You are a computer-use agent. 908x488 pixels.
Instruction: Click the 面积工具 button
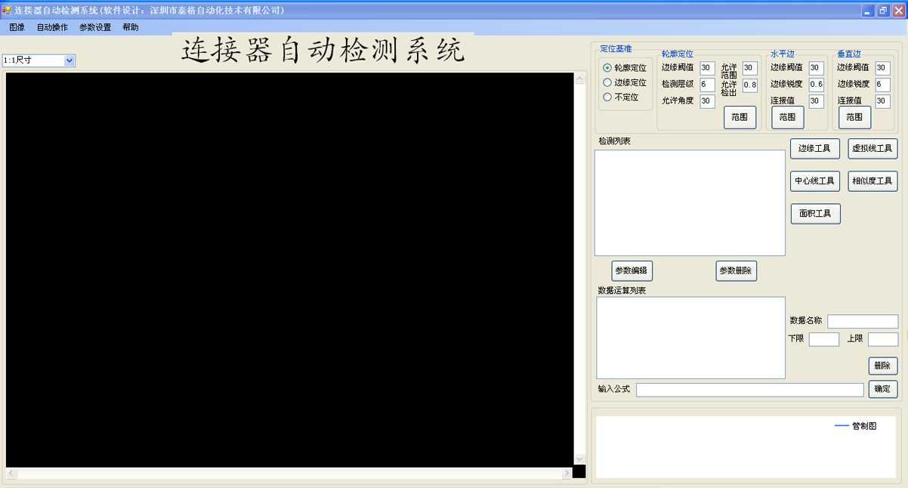[x=815, y=214]
